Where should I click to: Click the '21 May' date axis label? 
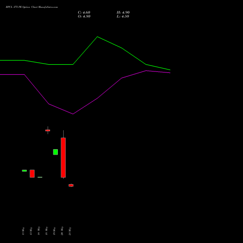click(70, 231)
